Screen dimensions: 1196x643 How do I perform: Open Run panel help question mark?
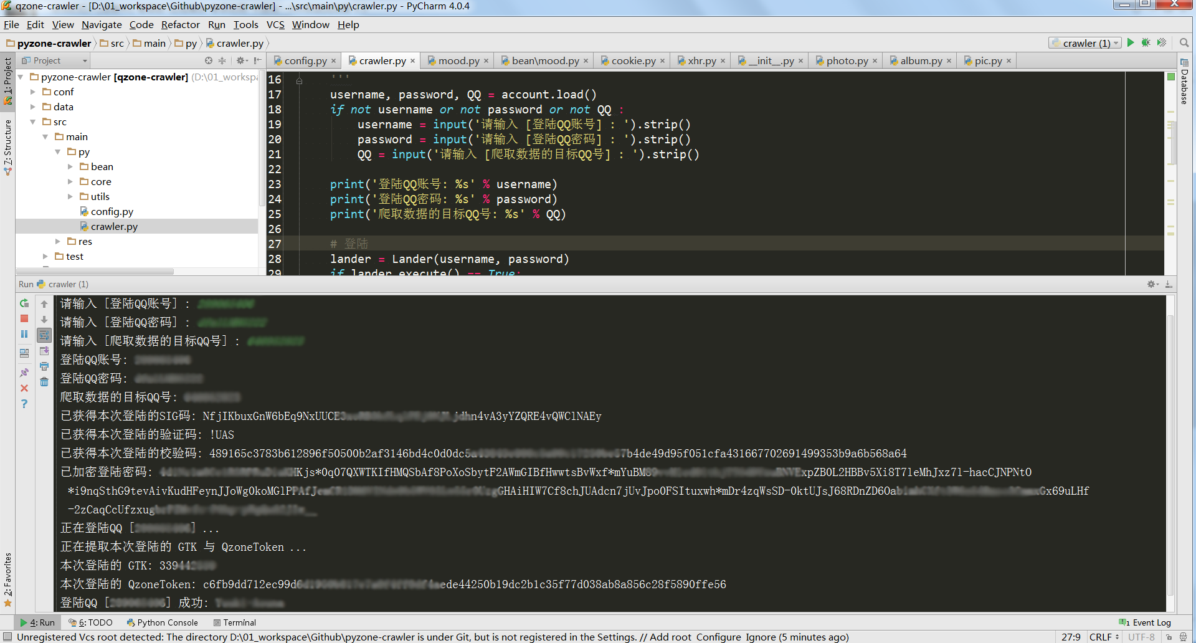pos(24,404)
